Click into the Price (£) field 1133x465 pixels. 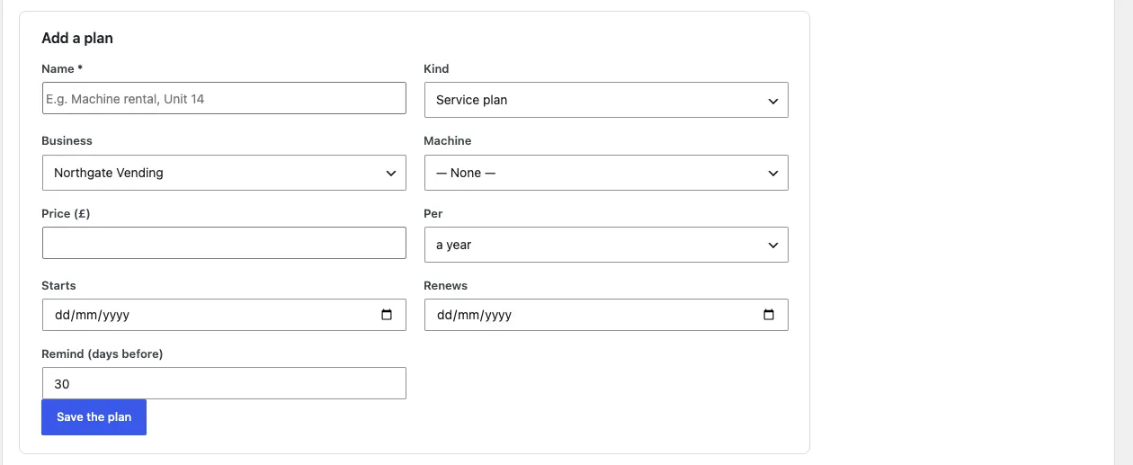(x=224, y=243)
